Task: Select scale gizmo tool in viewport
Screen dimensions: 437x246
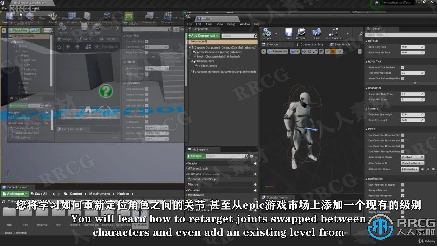Action: pyautogui.click(x=315, y=51)
